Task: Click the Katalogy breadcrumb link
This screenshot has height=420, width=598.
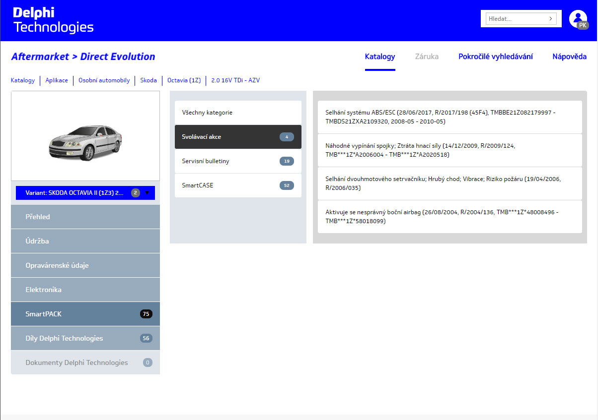Action: pyautogui.click(x=23, y=80)
